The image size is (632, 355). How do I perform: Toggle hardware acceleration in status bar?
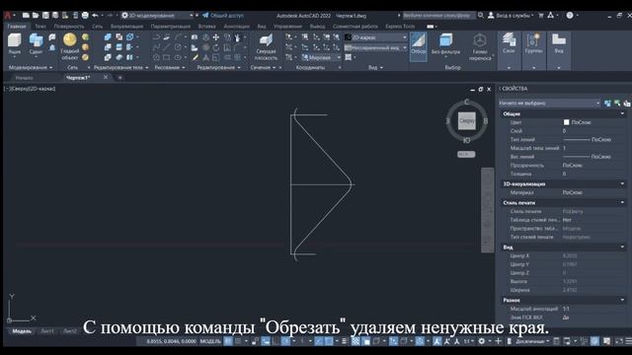click(594, 341)
